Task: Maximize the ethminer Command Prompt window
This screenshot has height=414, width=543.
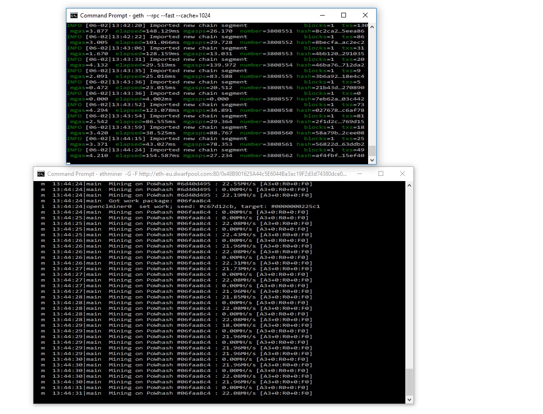Action: point(381,174)
